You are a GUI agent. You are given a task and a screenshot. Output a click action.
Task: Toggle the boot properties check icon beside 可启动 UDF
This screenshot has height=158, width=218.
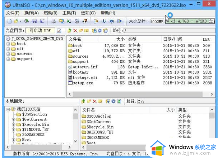59,31
